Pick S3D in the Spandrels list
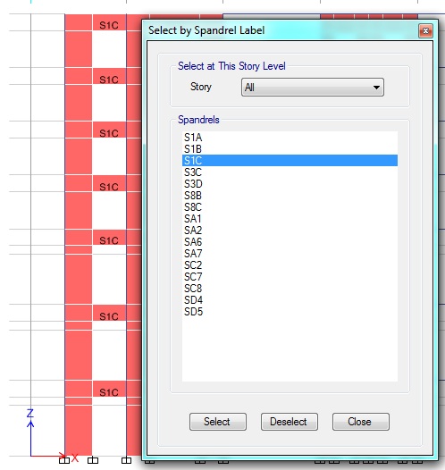 point(290,184)
